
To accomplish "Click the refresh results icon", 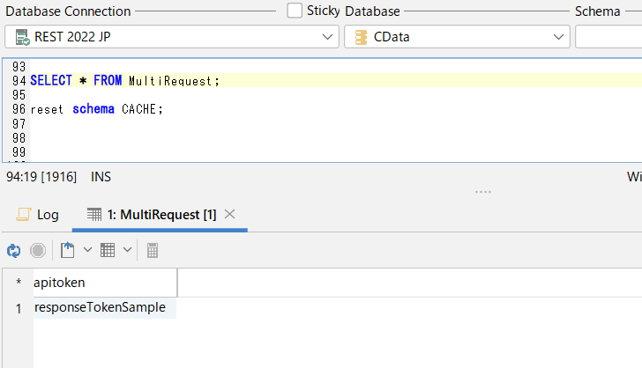I will 13,250.
